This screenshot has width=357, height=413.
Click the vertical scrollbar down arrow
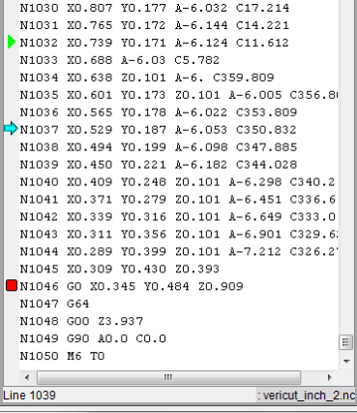[x=346, y=362]
